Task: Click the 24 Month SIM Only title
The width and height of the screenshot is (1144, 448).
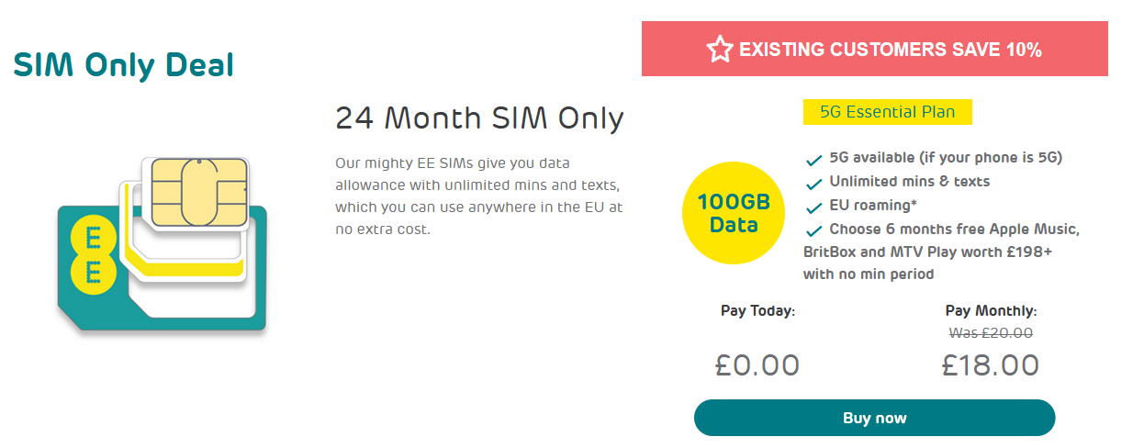Action: click(x=479, y=118)
